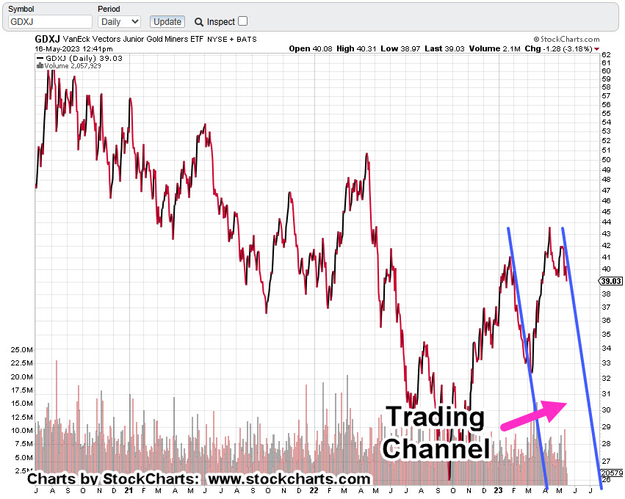Viewport: 625px width, 499px height.
Task: Click the 39.03 last price tag
Action: click(x=611, y=280)
